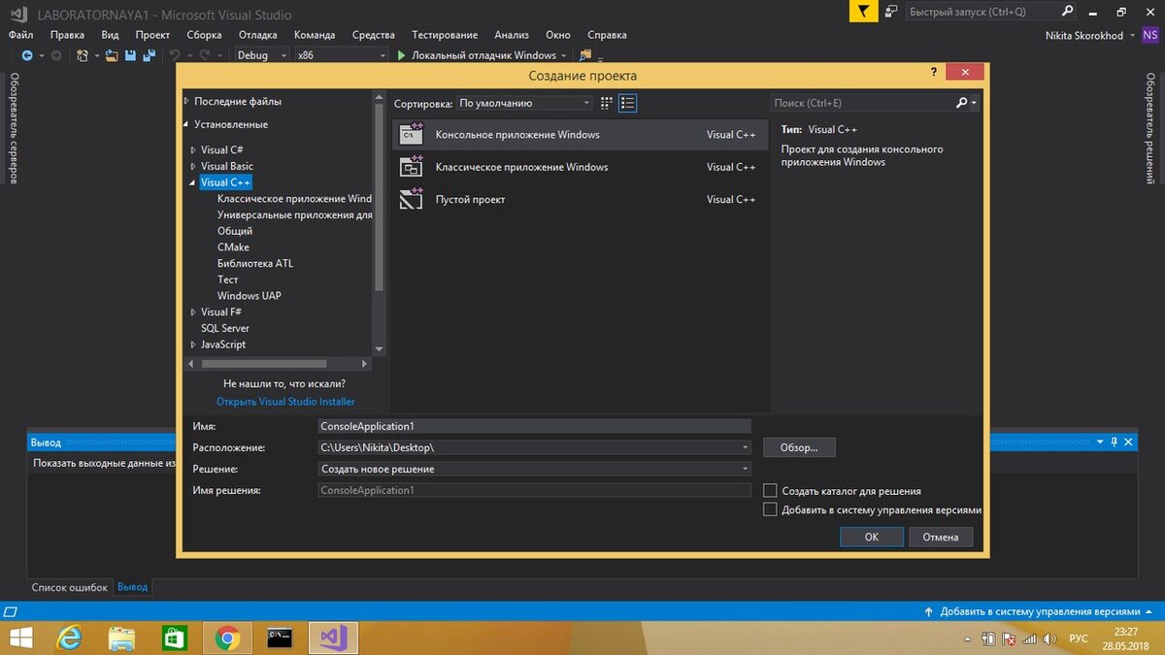The image size is (1165, 655).
Task: Open the Файл menu
Action: (20, 34)
